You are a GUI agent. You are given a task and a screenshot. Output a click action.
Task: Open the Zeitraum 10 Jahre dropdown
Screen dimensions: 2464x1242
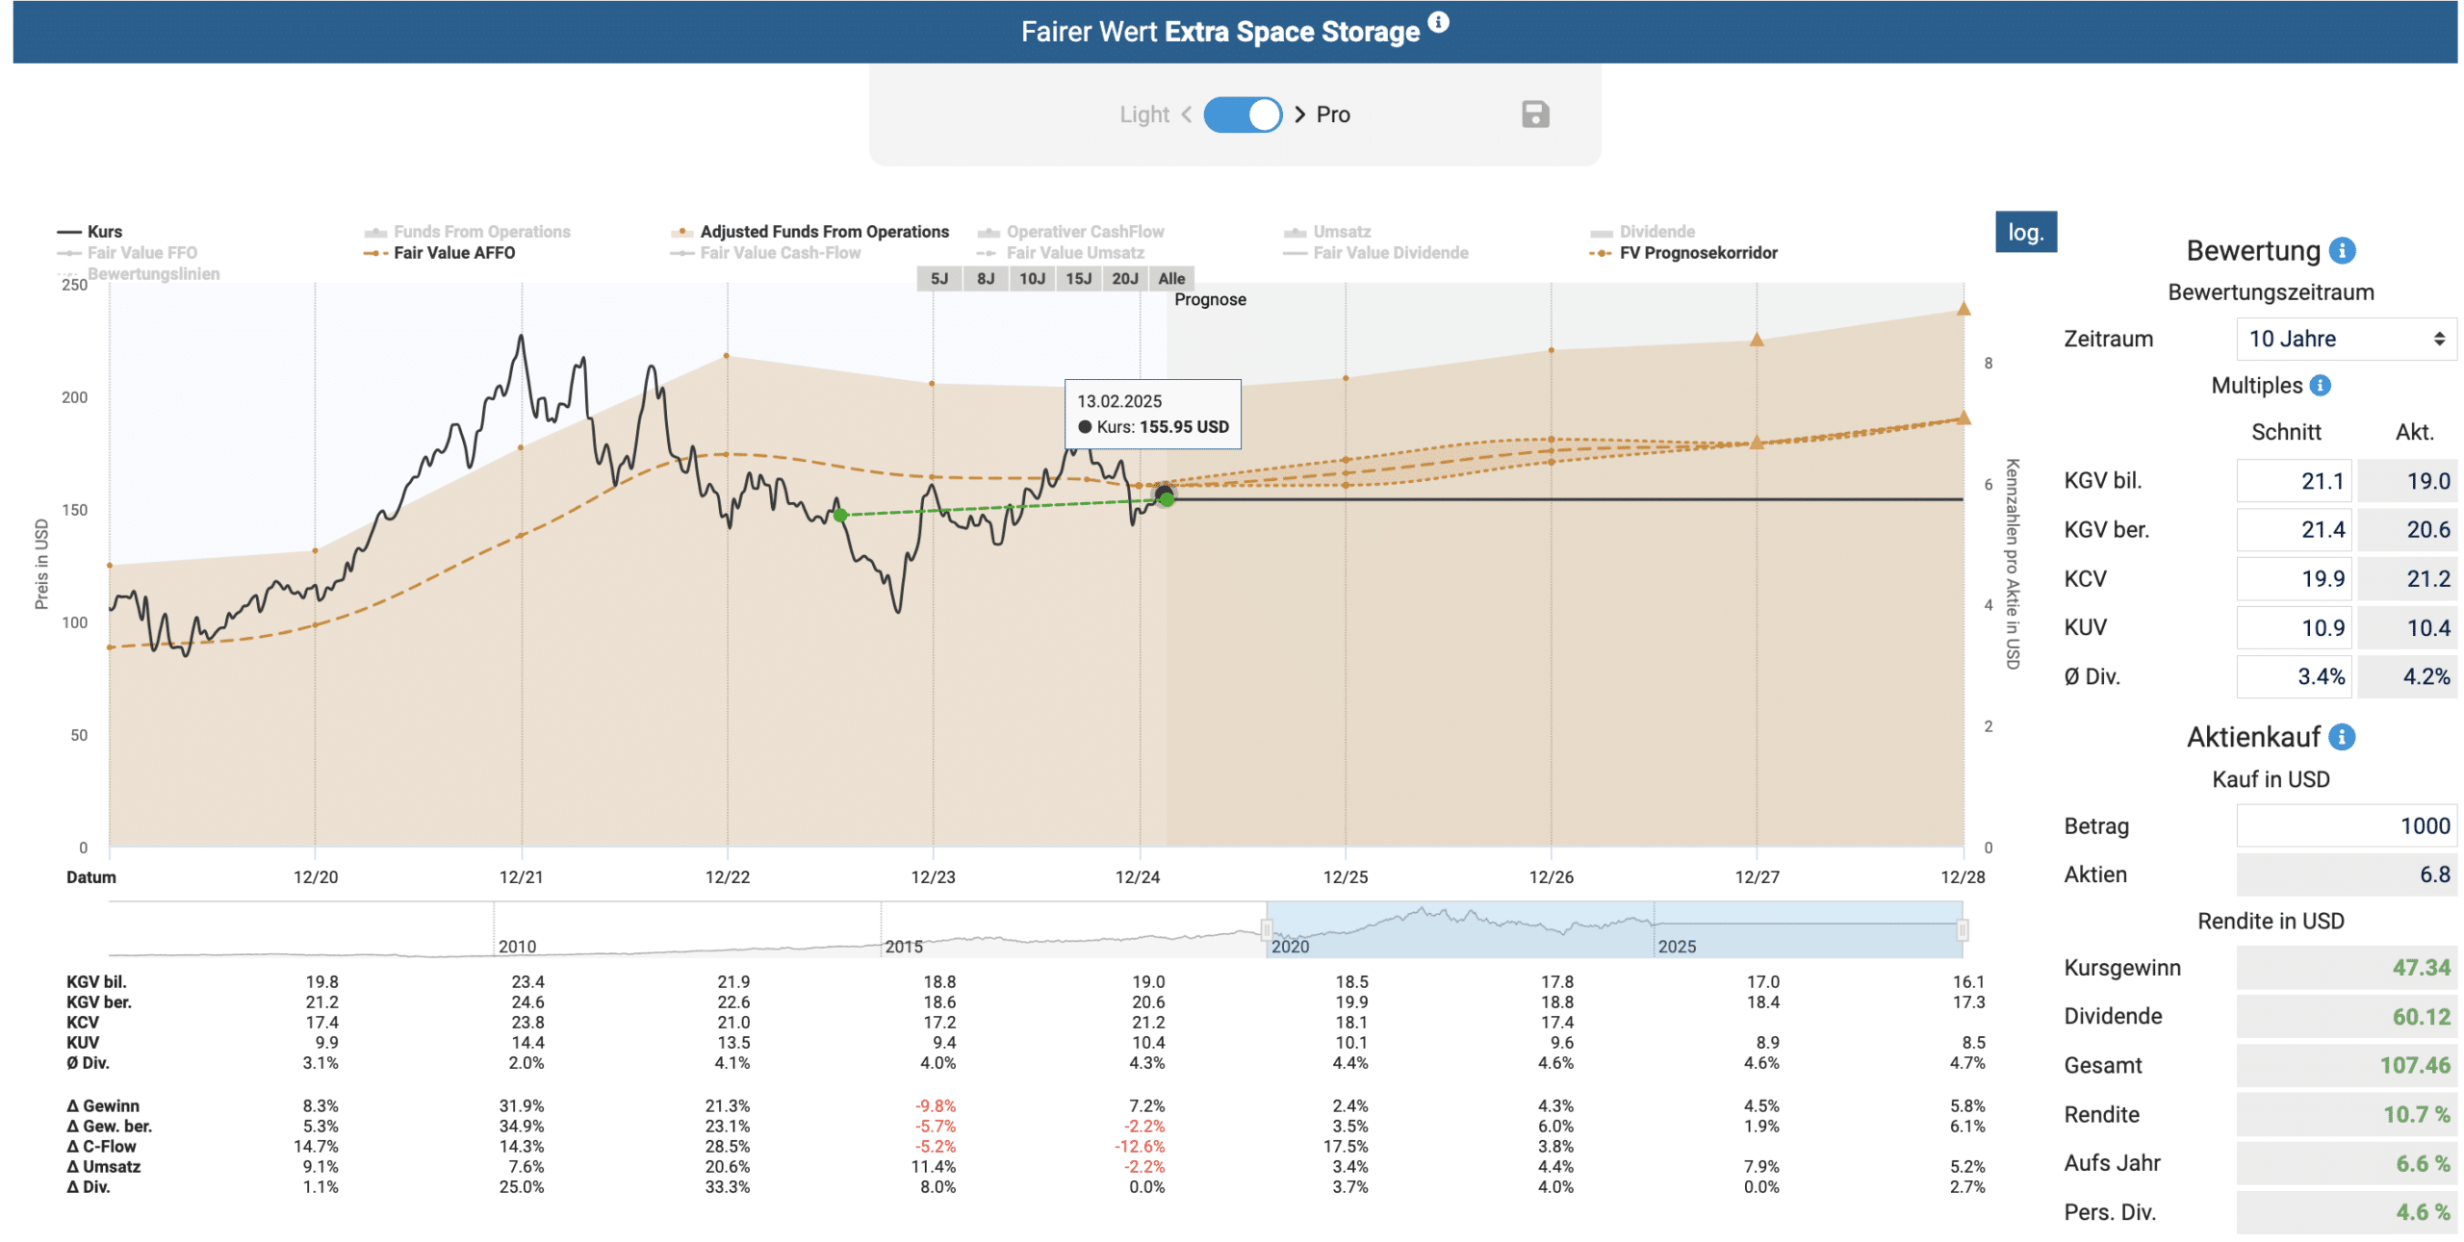pyautogui.click(x=2345, y=339)
